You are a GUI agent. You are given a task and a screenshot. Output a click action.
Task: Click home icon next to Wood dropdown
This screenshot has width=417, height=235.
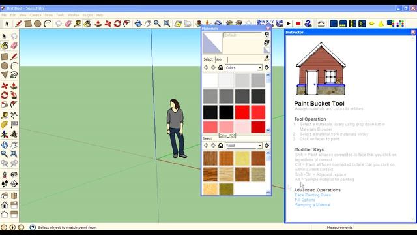[220, 145]
